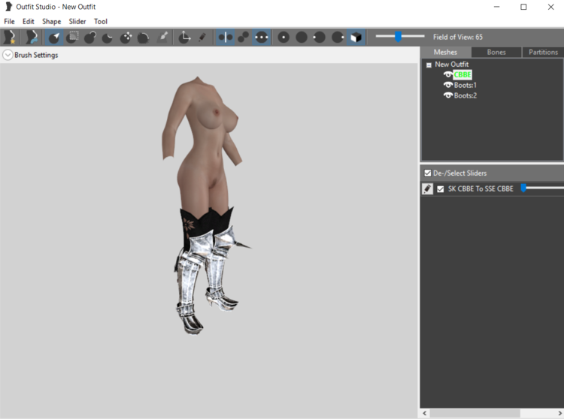
Task: Activate the Transform tool with axis arrows
Action: click(x=184, y=37)
